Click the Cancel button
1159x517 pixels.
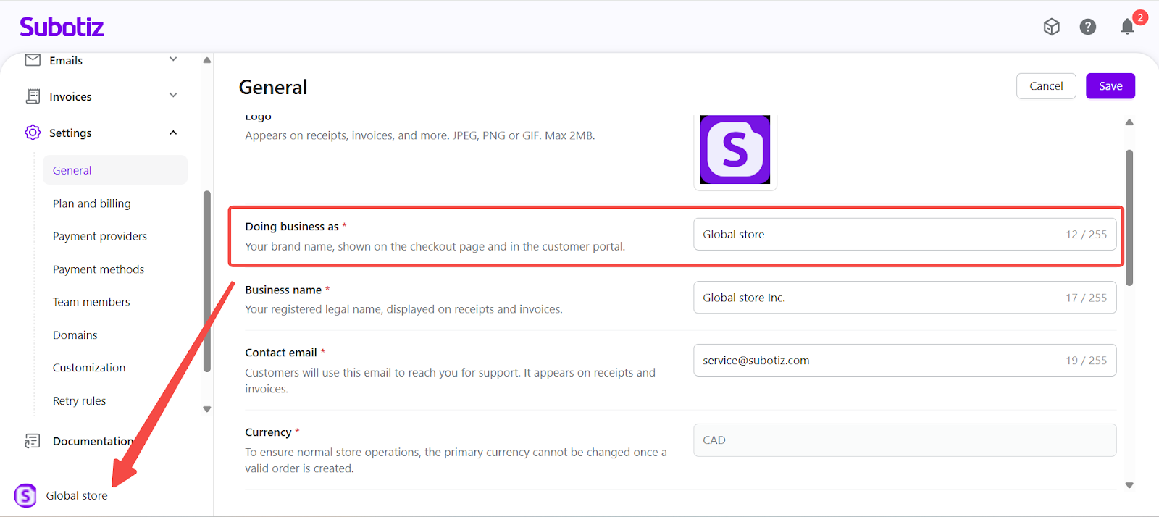tap(1046, 86)
